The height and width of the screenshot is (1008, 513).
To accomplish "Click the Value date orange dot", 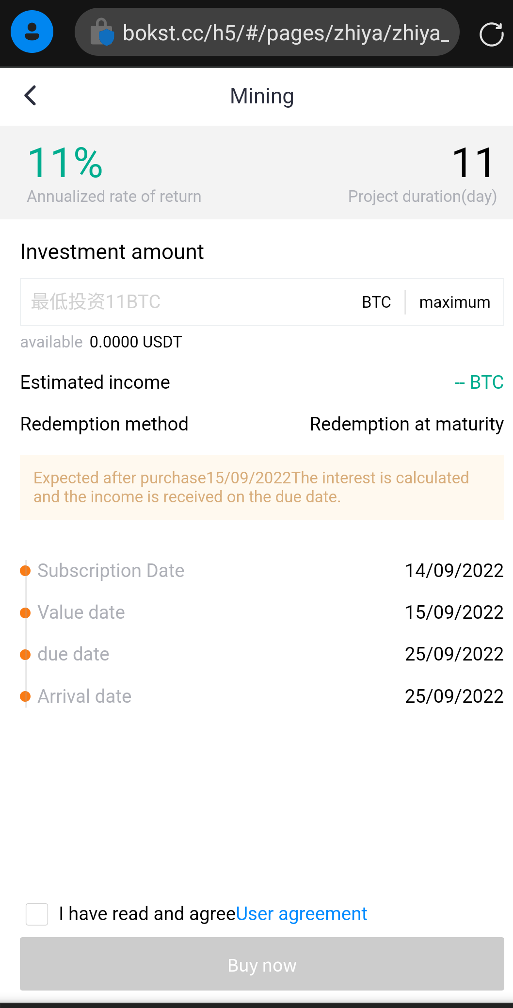I will point(25,613).
